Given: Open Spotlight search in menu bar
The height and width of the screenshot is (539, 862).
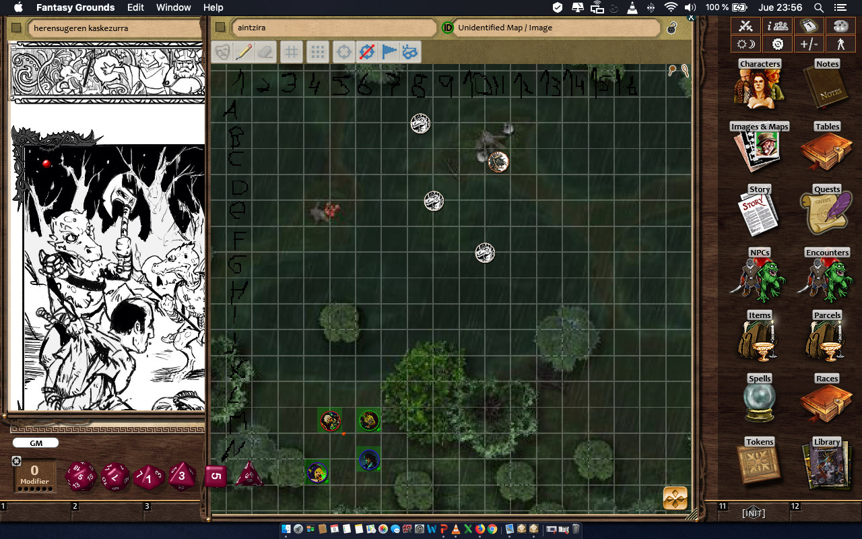Looking at the screenshot, I should point(819,7).
